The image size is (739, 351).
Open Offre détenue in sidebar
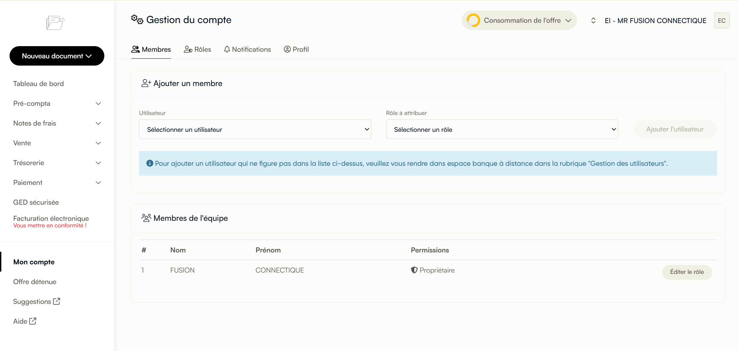(35, 281)
